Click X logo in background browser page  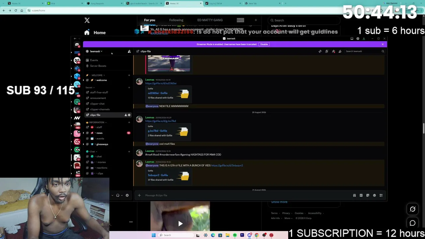point(87,20)
